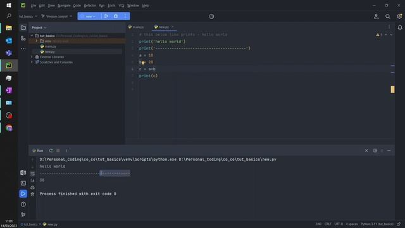The height and width of the screenshot is (228, 405).
Task: Toggle read-only lock icon in status bar
Action: (x=399, y=224)
